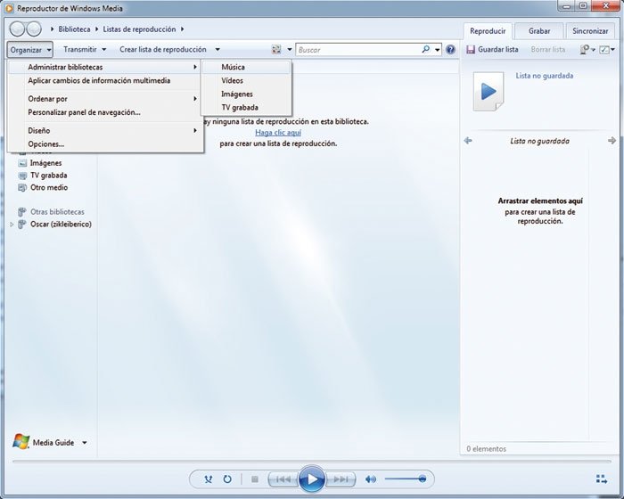Open the Help question mark icon
This screenshot has height=499, width=624.
coord(450,49)
